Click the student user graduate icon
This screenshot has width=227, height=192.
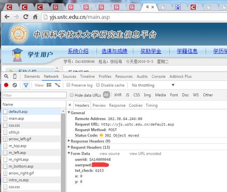coord(17,55)
